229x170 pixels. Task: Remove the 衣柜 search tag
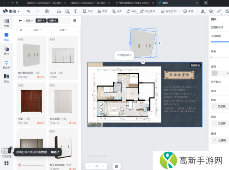[x=56, y=20]
